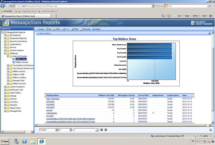Open the report Preview
215x145 pixels.
click(85, 29)
